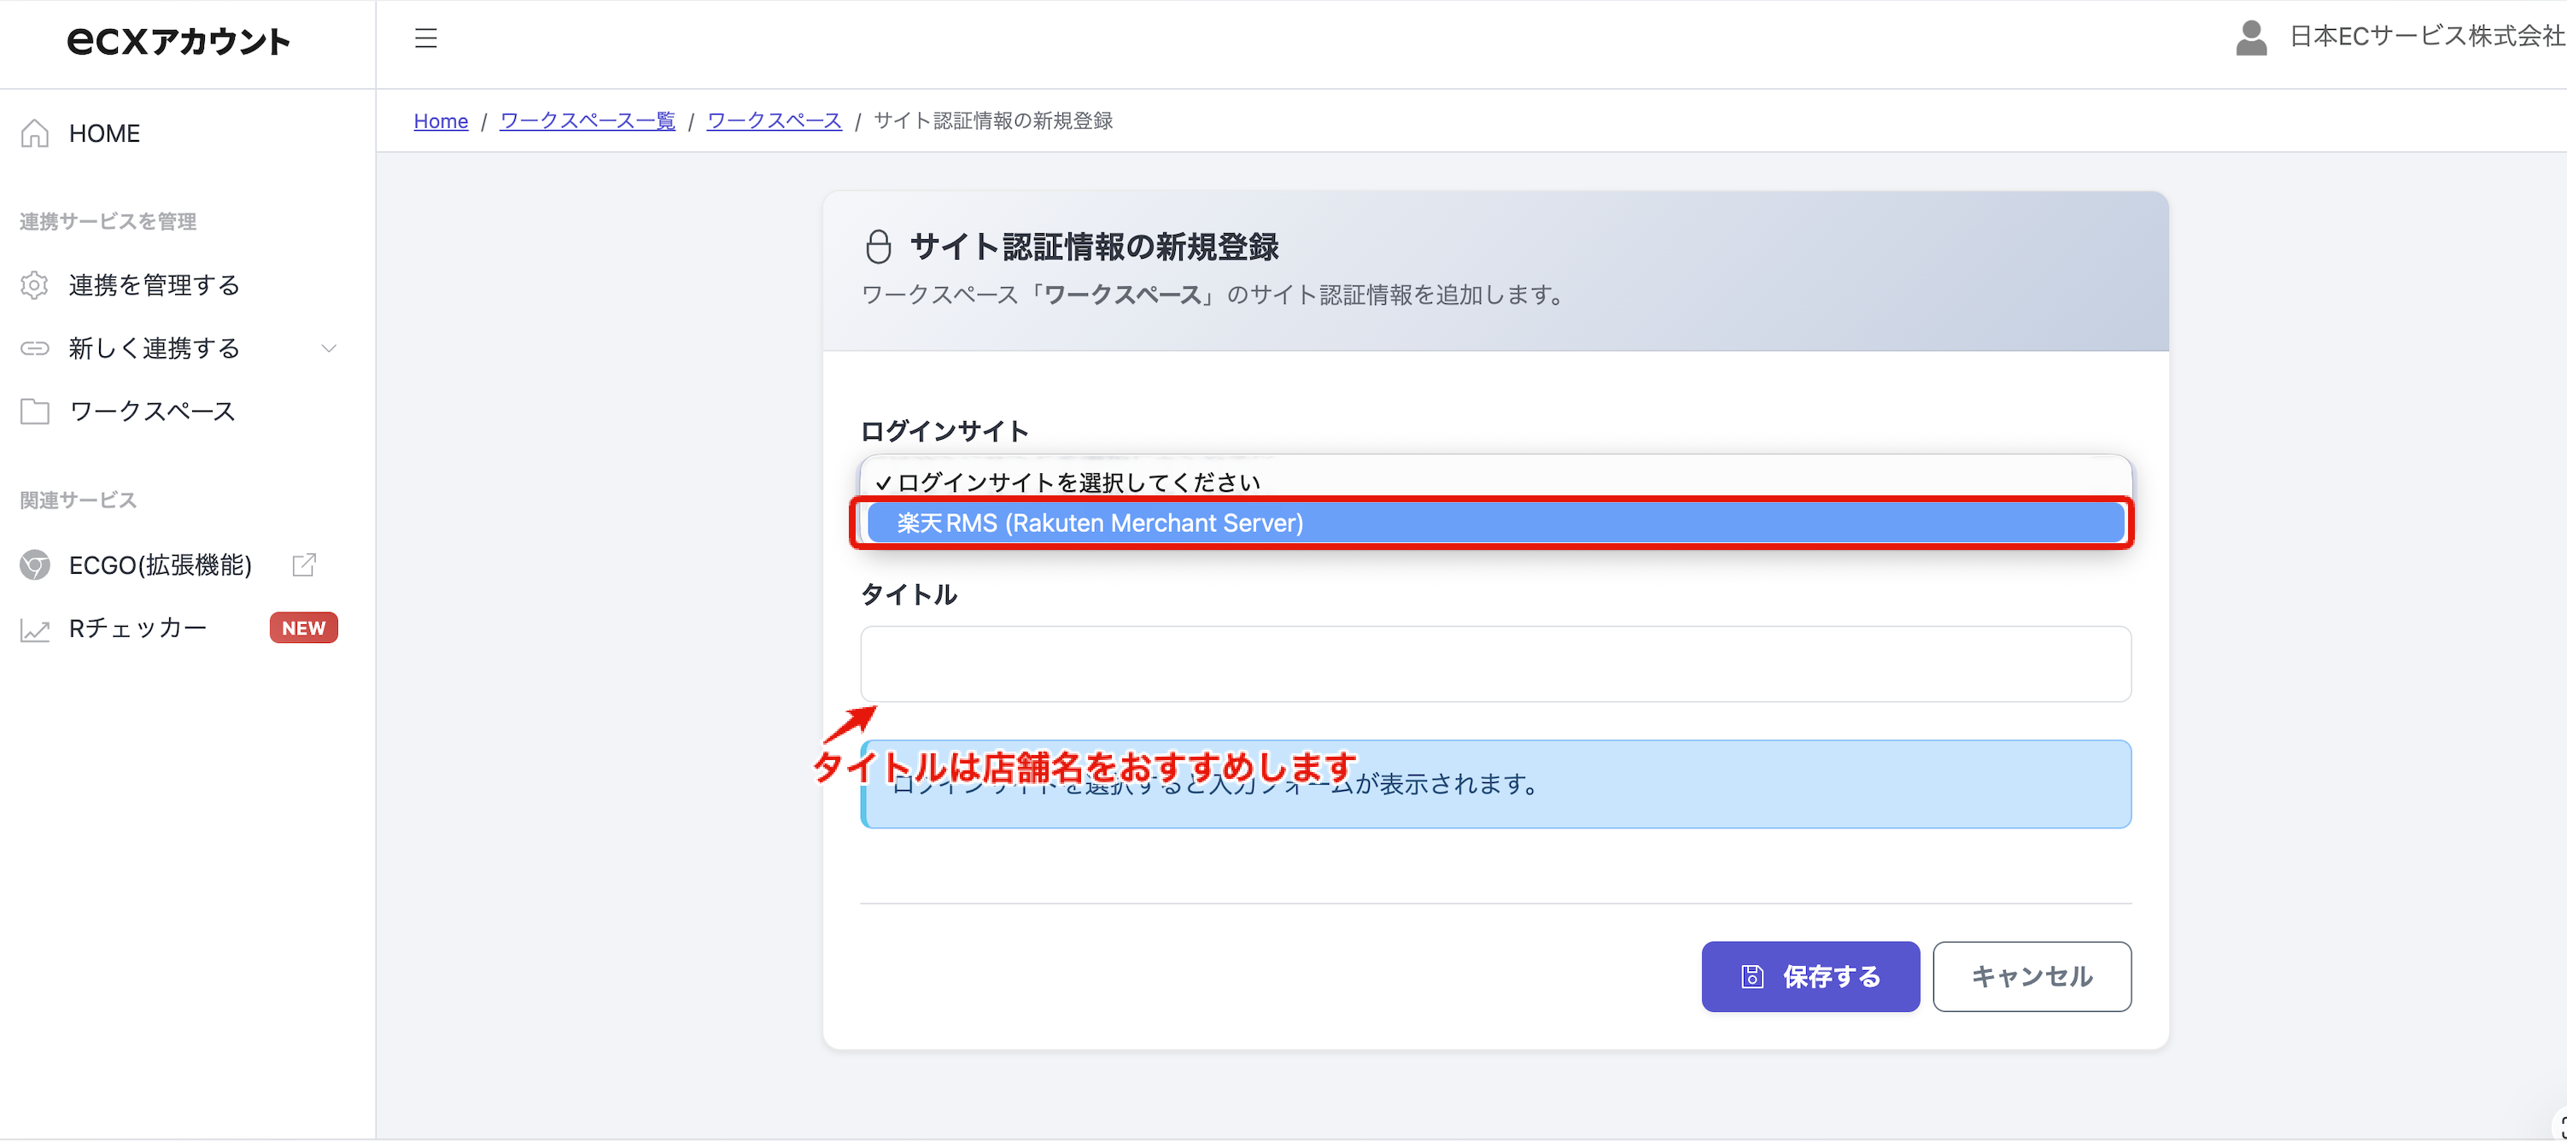Launch ECGO(拡張機能) via its Chrome icon

pyautogui.click(x=35, y=564)
